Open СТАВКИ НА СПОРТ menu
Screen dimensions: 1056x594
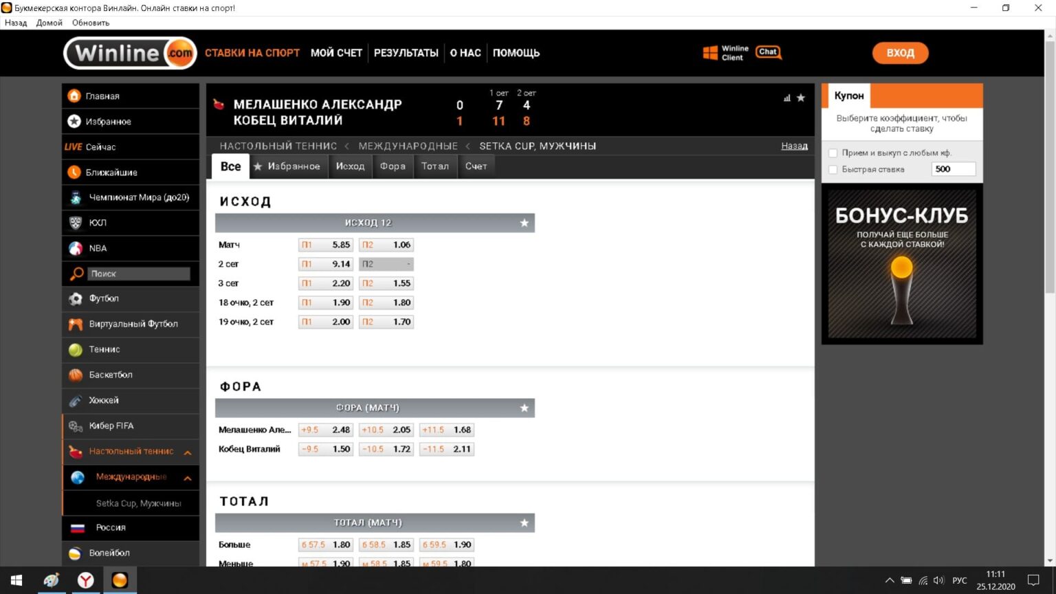pyautogui.click(x=252, y=53)
